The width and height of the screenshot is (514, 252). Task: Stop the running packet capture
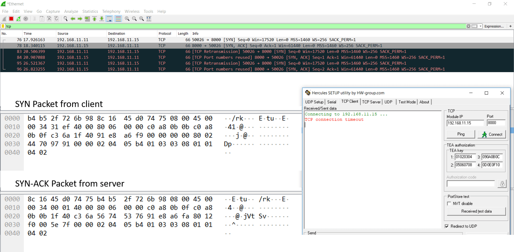point(11,19)
